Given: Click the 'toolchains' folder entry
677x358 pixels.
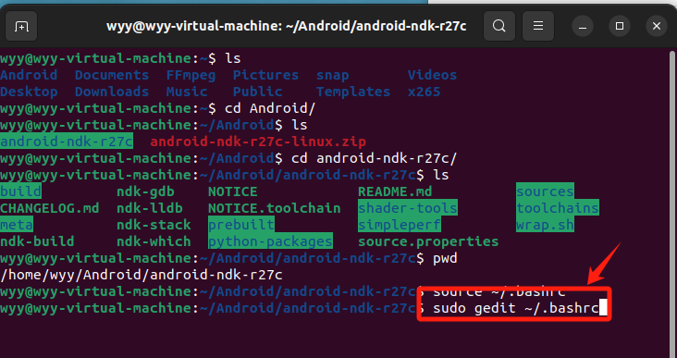Looking at the screenshot, I should pyautogui.click(x=558, y=208).
